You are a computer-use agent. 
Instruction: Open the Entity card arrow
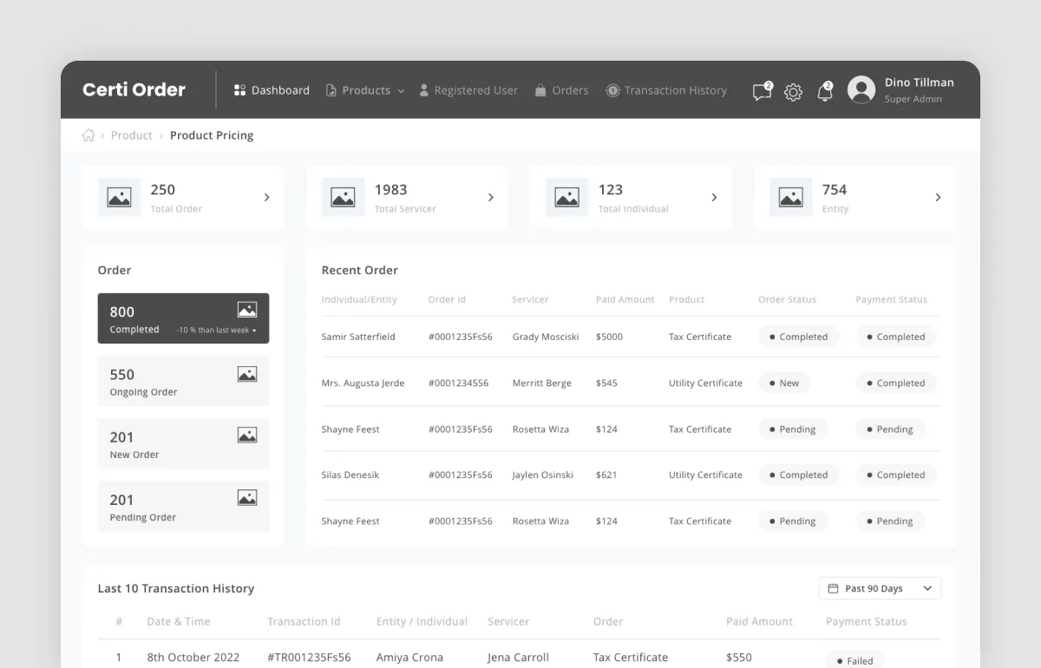[938, 198]
